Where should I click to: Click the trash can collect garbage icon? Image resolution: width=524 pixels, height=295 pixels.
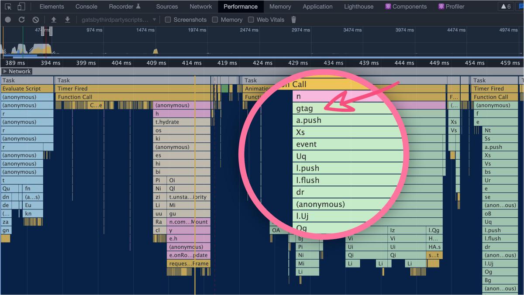[x=294, y=20]
